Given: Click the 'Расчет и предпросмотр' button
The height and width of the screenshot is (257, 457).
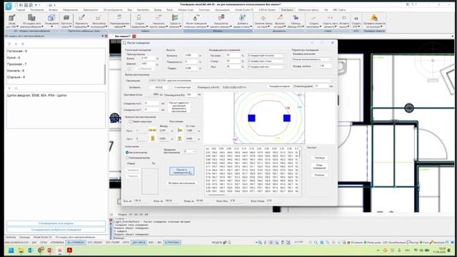Looking at the screenshot, I should pos(181,171).
